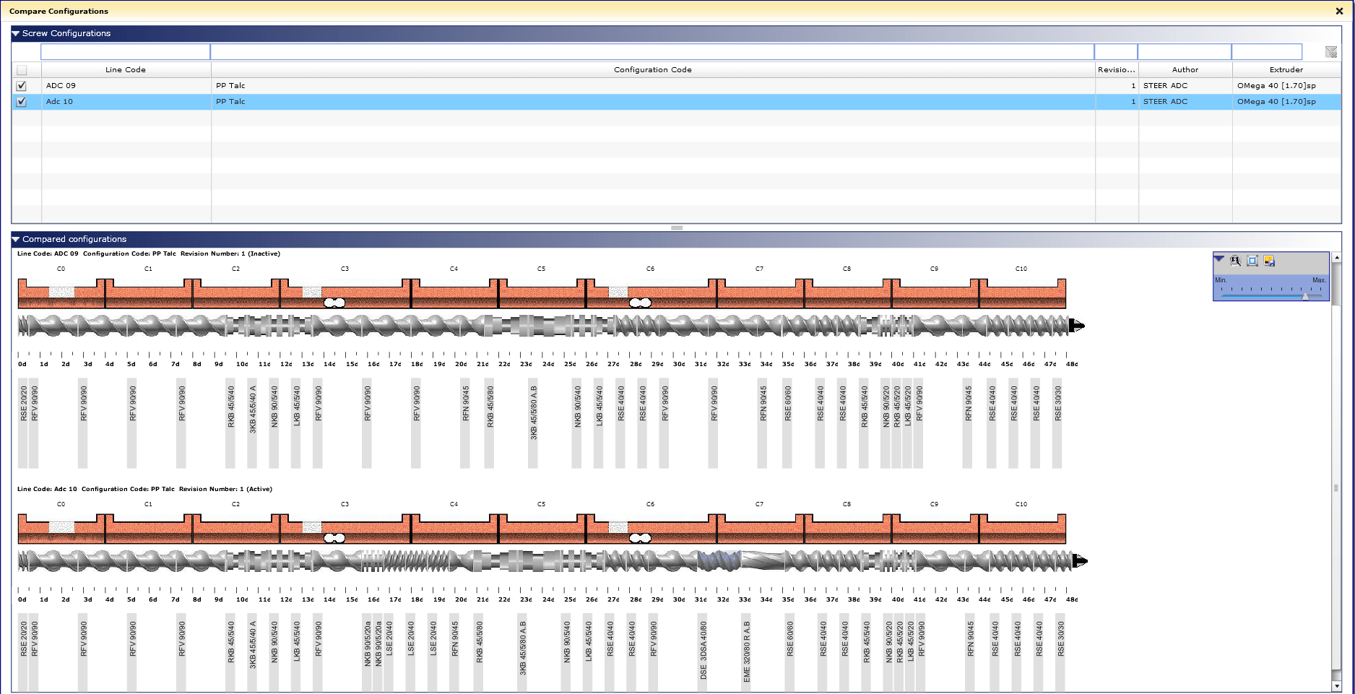Click the blue DSE element on Adc 10 screw

coord(719,560)
